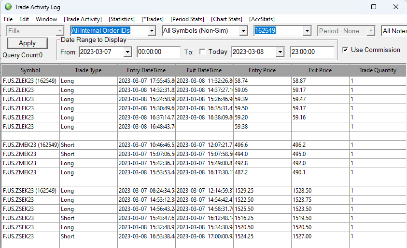The width and height of the screenshot is (407, 248).
Task: Open the File menu
Action: pyautogui.click(x=8, y=19)
